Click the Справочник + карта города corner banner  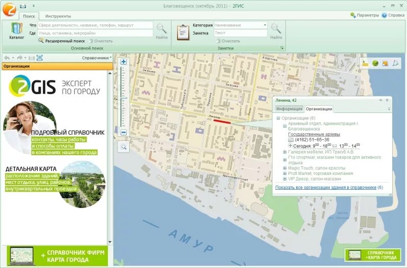point(372,255)
